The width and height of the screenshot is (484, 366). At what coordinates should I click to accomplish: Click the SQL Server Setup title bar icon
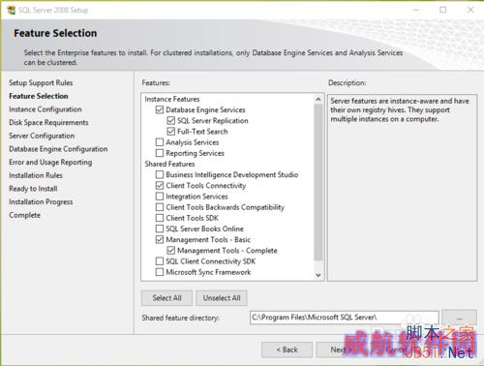[11, 10]
